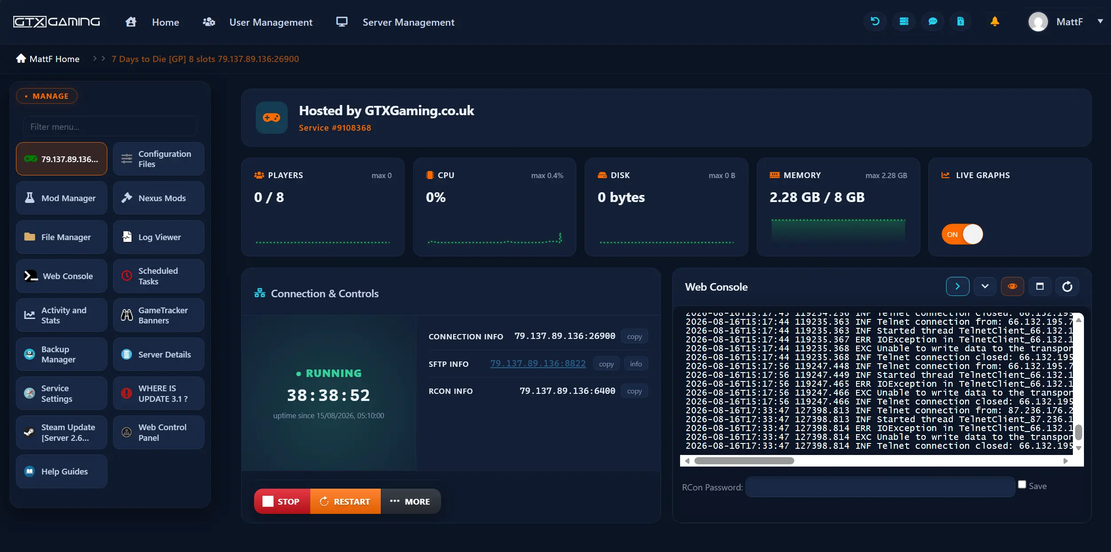Open Scheduled Tasks from sidebar

click(x=159, y=276)
